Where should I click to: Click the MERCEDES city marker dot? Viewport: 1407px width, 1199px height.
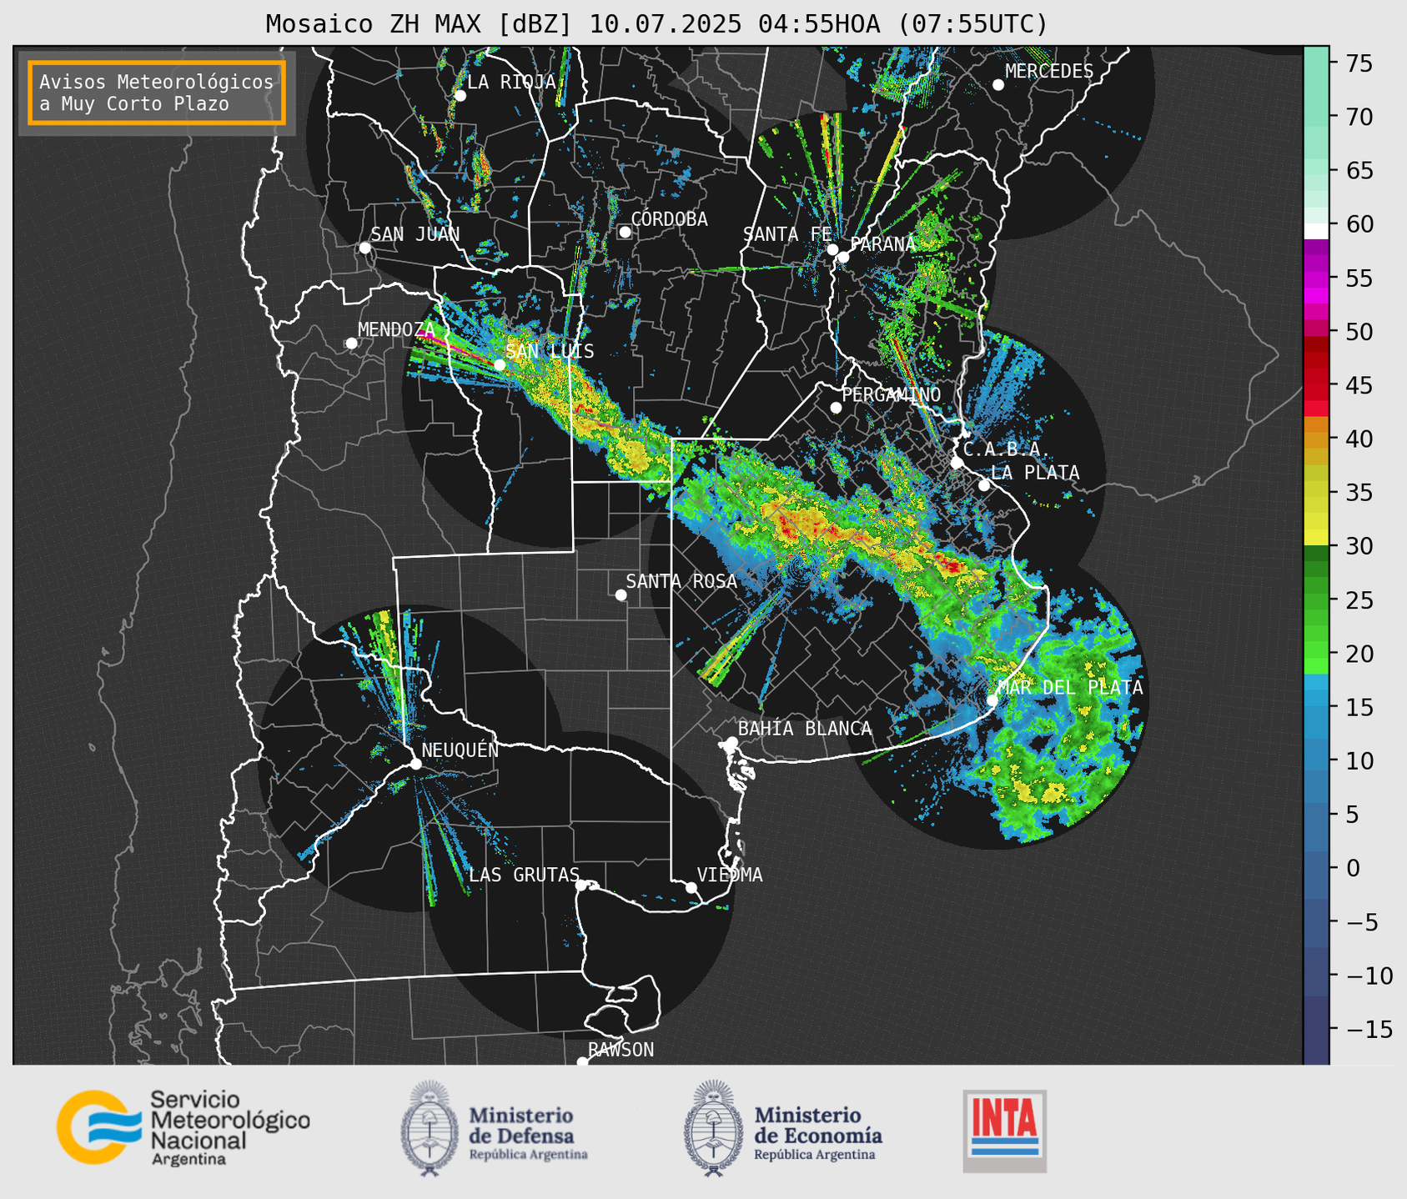coord(998,84)
